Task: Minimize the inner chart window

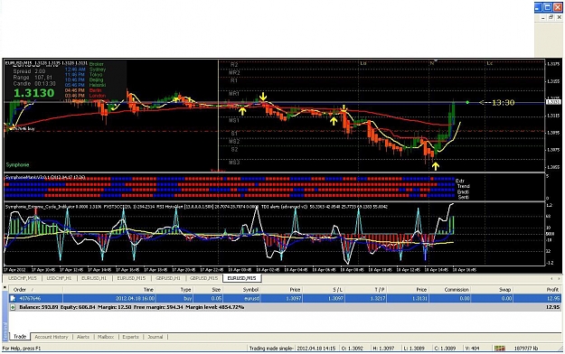Action: [543, 17]
